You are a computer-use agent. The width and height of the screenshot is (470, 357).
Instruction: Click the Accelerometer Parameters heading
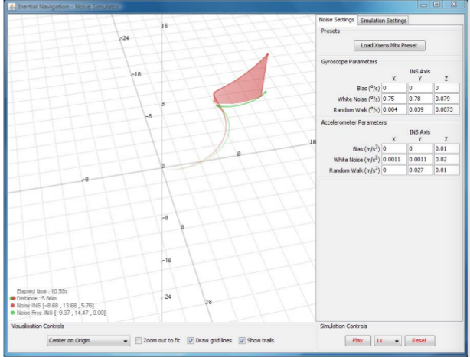[x=354, y=122]
